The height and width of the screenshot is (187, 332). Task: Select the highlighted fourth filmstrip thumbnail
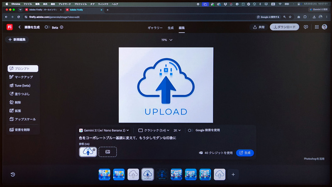148,175
